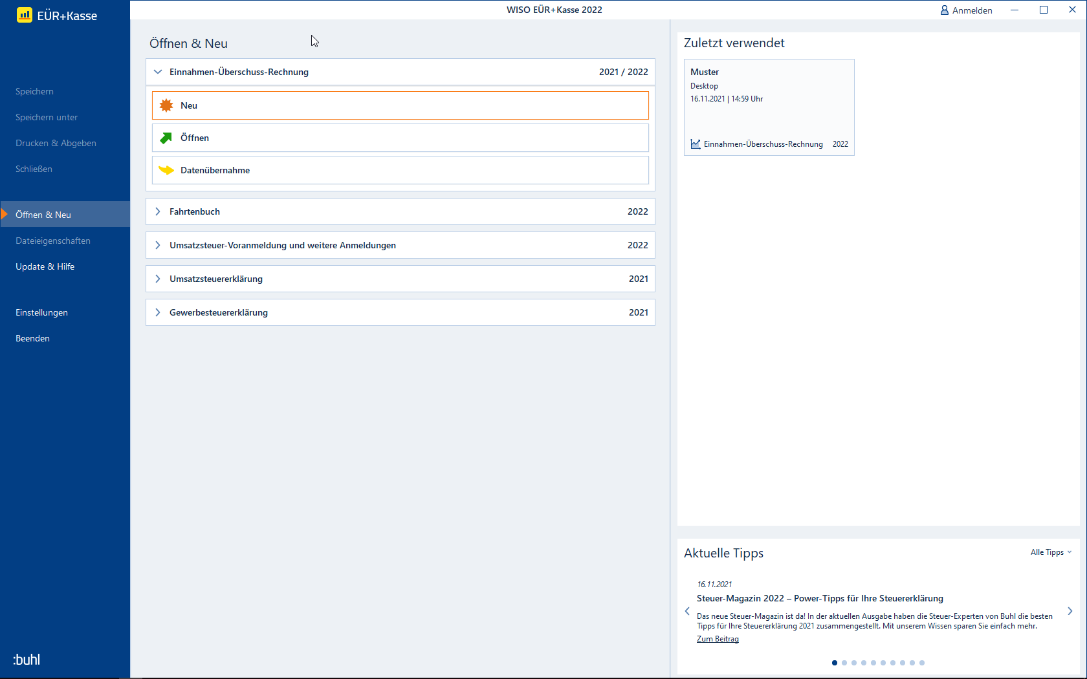Viewport: 1087px width, 679px height.
Task: Close the WISO EÜR+Kasse window
Action: coord(1072,10)
